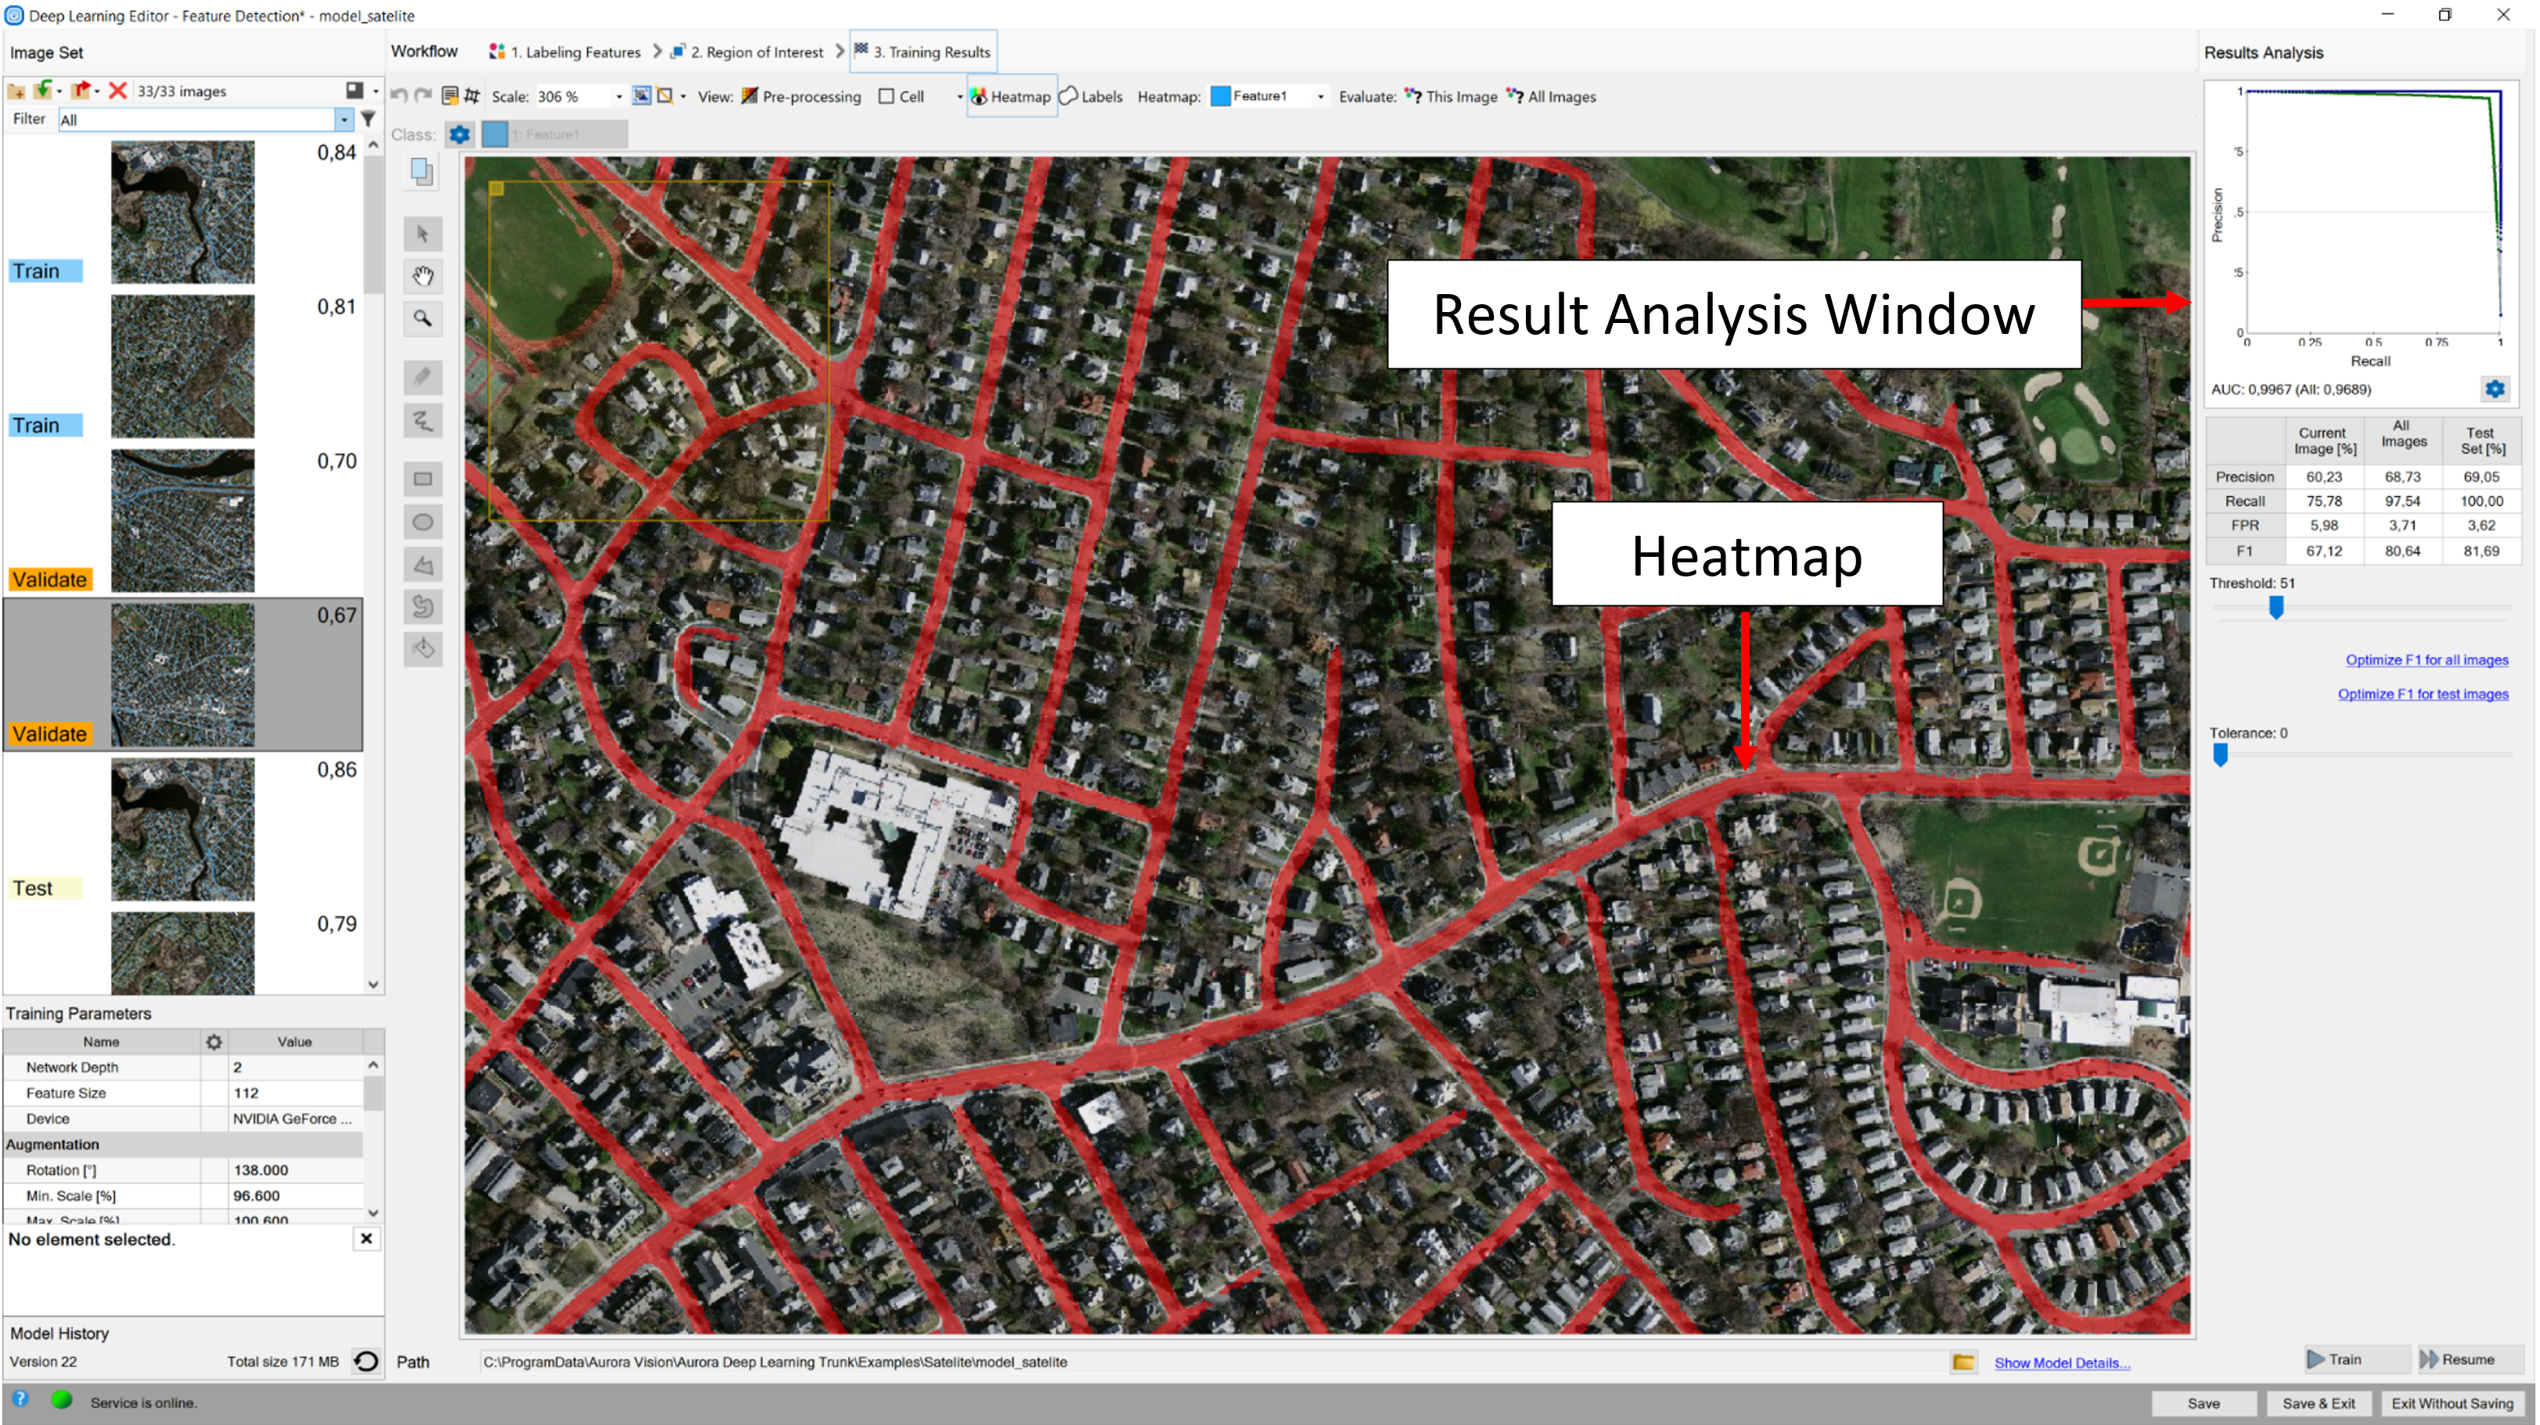The height and width of the screenshot is (1425, 2540).
Task: Open the Filter All dropdown
Action: coord(344,120)
